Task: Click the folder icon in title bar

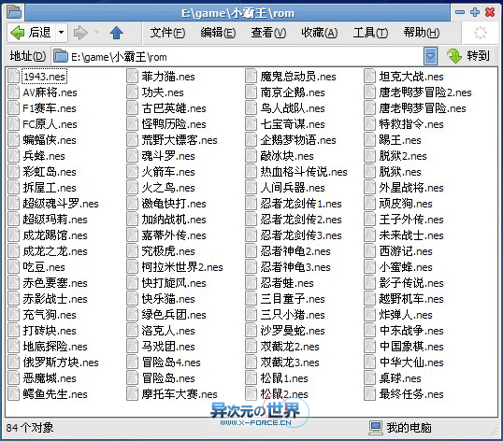Action: coord(14,12)
